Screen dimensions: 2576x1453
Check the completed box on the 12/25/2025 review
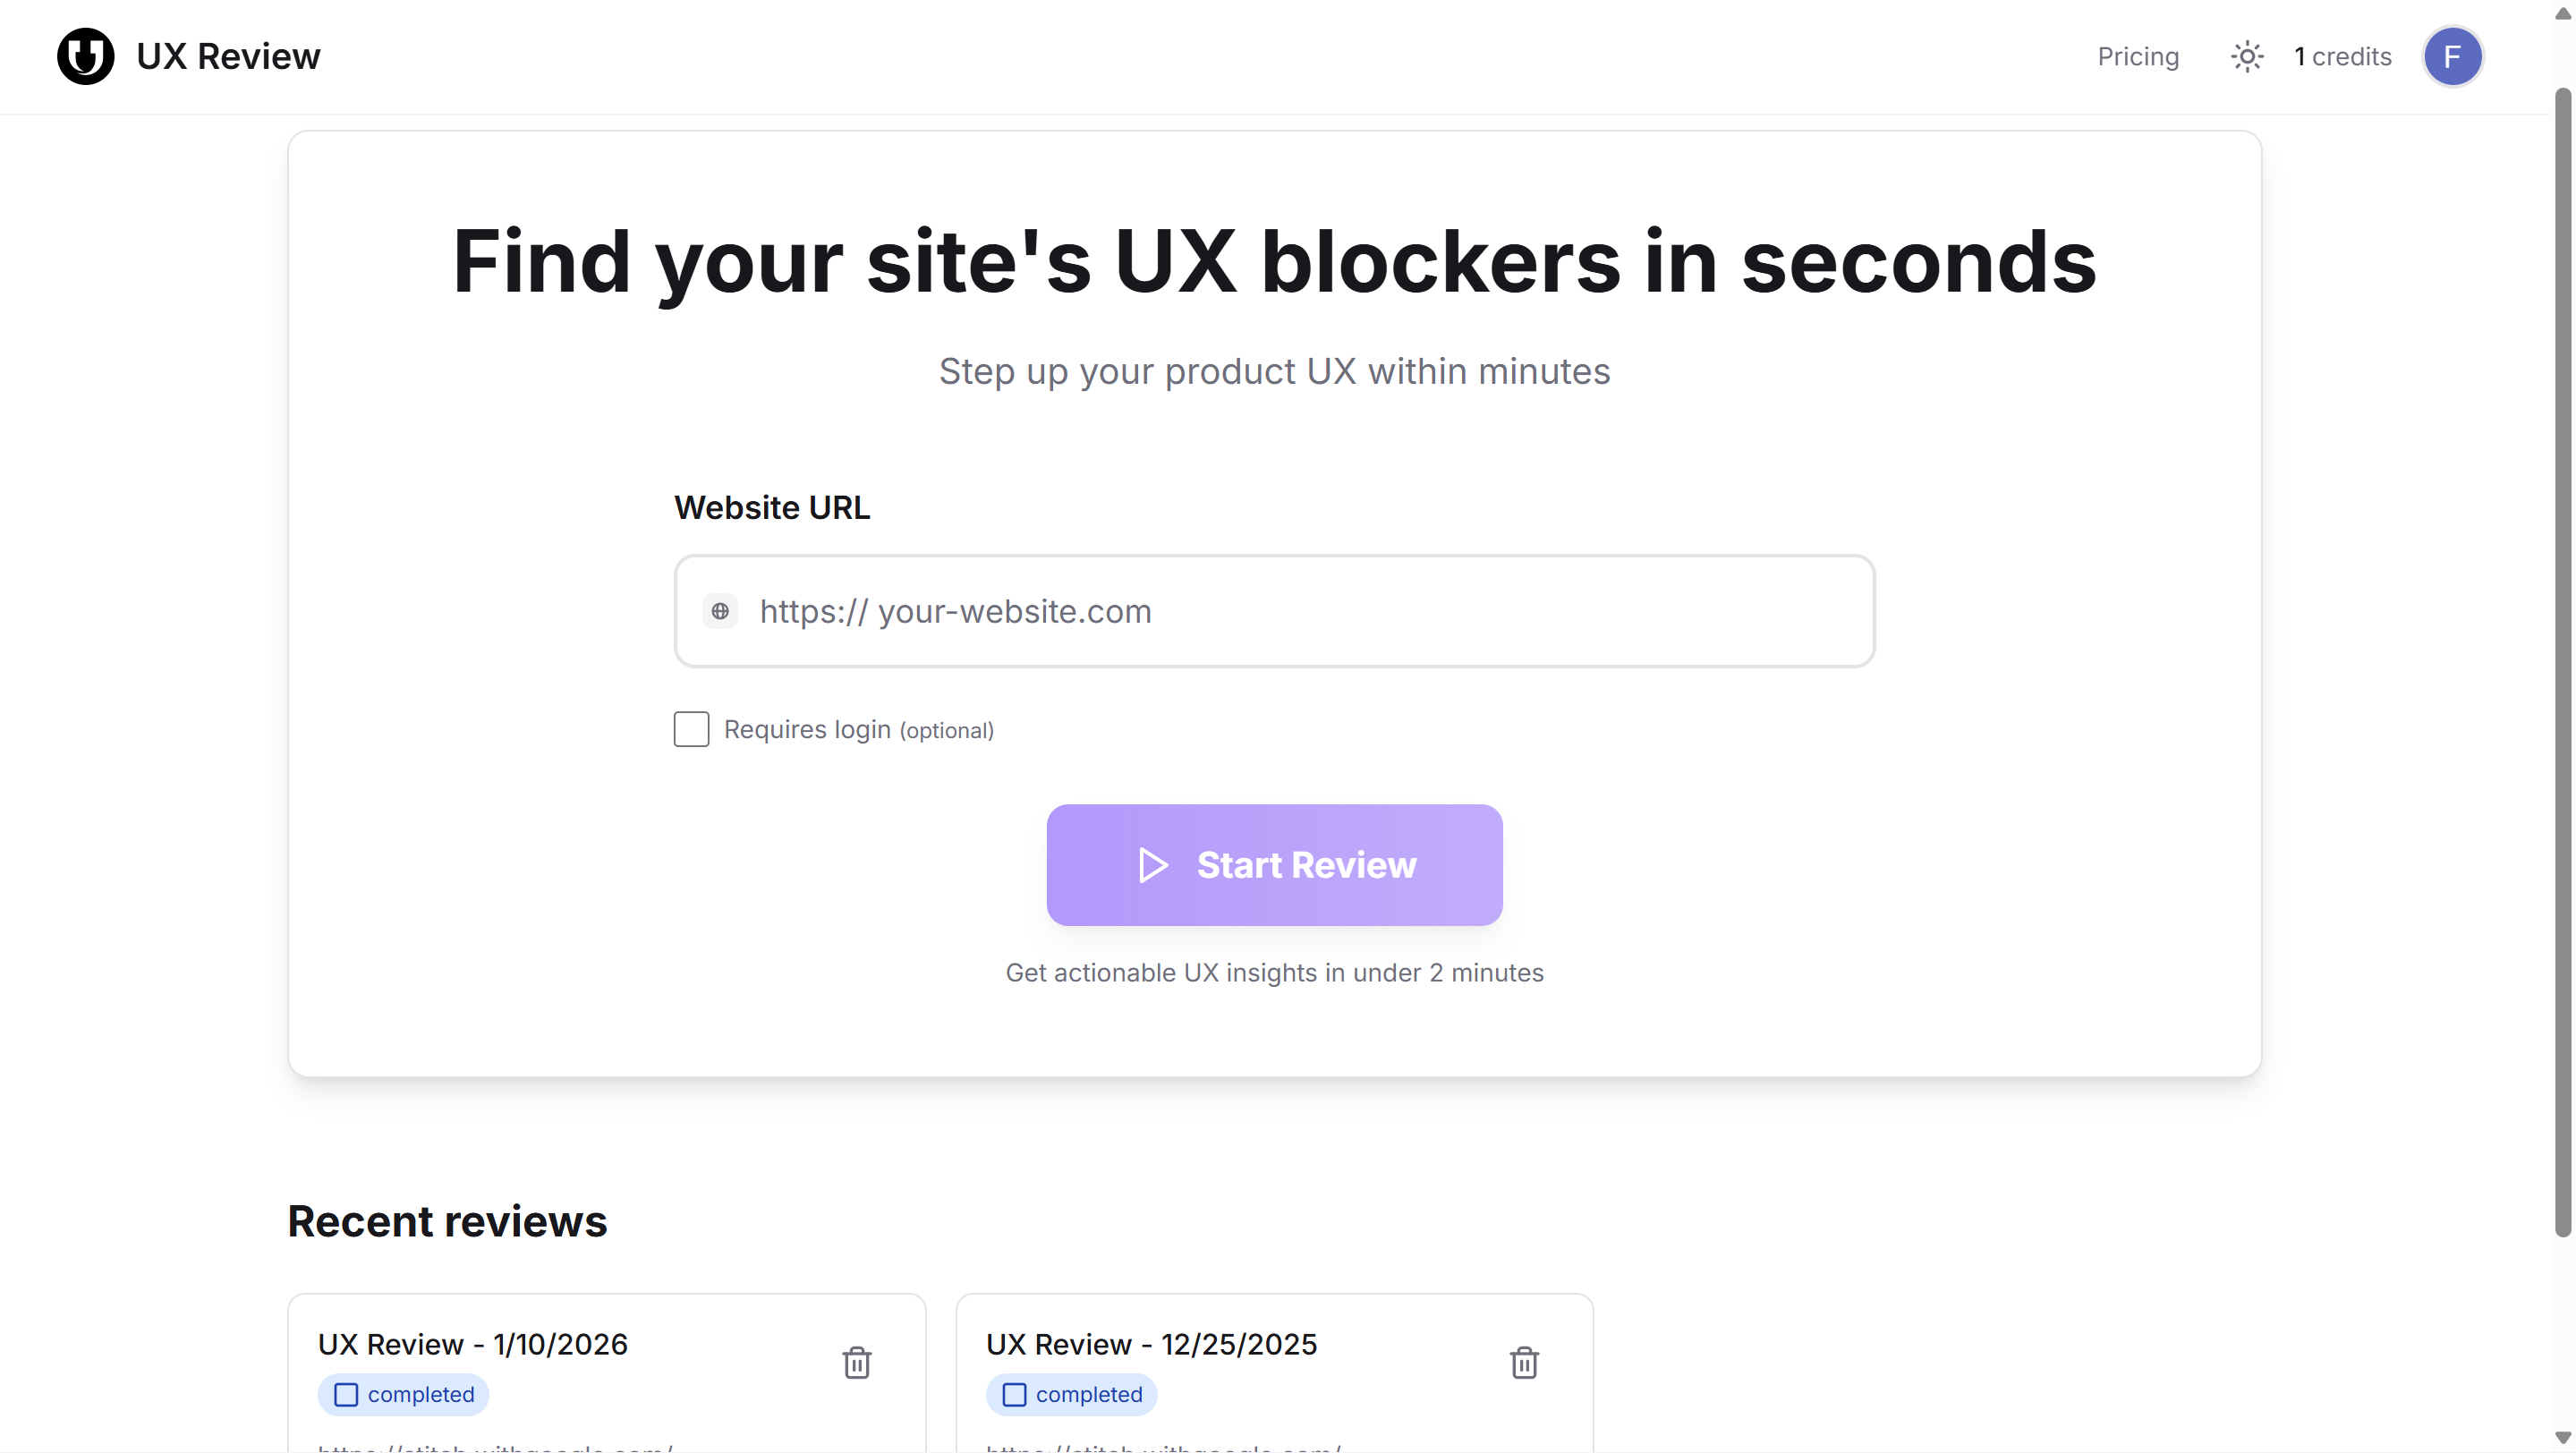click(1014, 1394)
